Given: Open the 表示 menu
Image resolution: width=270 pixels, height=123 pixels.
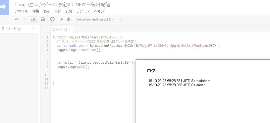Looking at the screenshot, I should point(47,11).
